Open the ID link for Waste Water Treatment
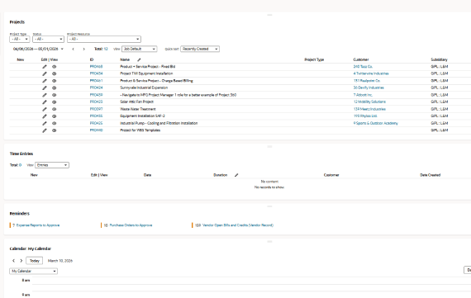 (96, 109)
